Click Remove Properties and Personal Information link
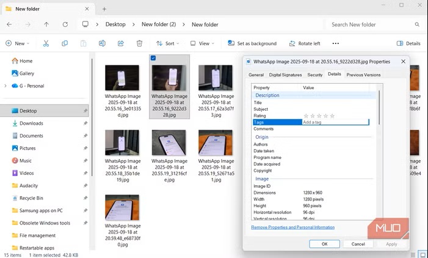This screenshot has width=428, height=258. click(292, 227)
